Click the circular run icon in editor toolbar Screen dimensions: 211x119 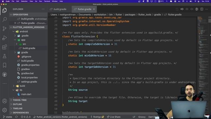pyautogui.click(x=197, y=9)
